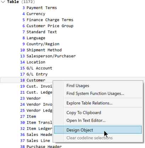
Task: Select table 10 Shipment Method
Action: [x=41, y=50]
